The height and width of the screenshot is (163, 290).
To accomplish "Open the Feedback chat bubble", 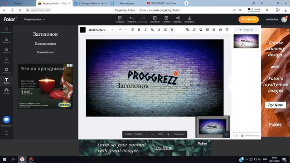I will pyautogui.click(x=6, y=120).
